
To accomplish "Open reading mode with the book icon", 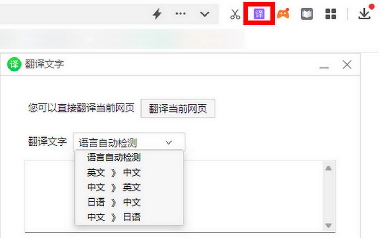I will (306, 14).
